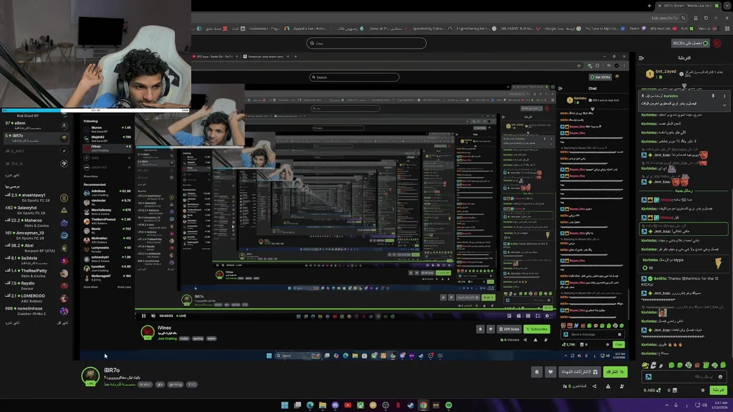Screen dimensions: 733x412
Task: Select Raydin channel in sidebar
Action: pos(37,286)
